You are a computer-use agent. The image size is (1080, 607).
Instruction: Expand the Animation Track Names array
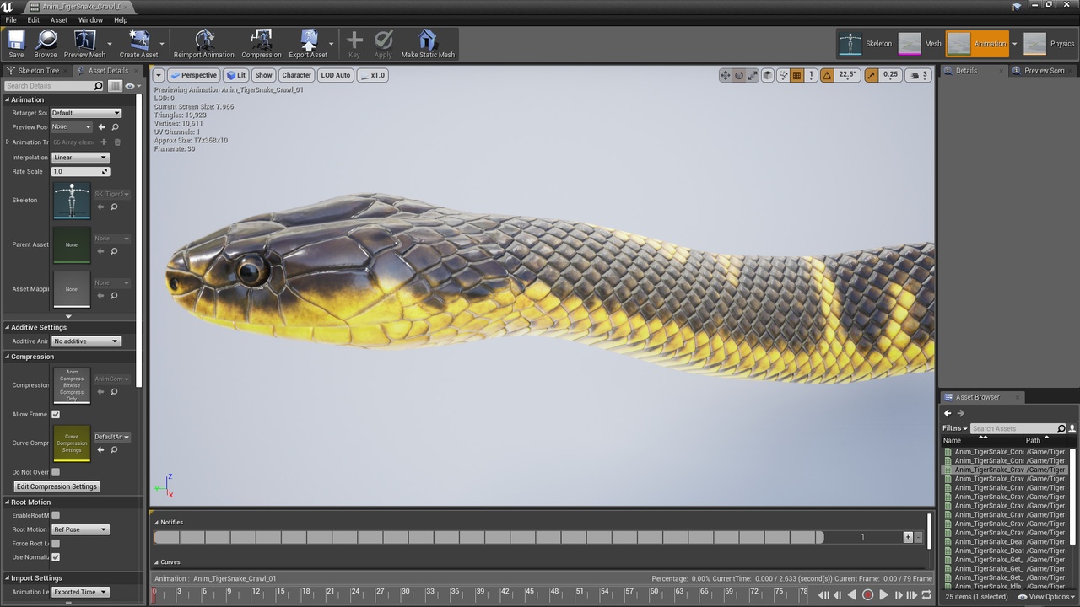[x=8, y=142]
